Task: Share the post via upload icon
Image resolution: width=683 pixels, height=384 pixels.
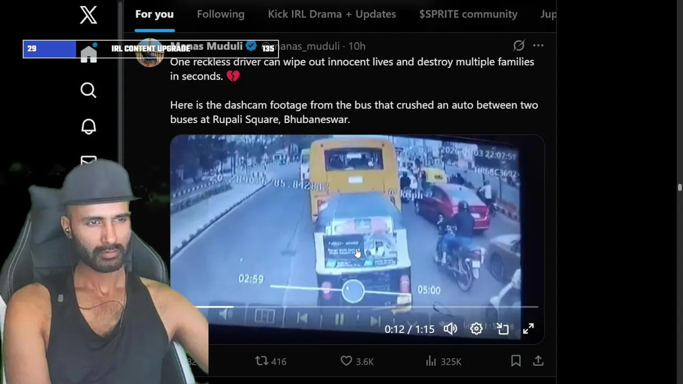Action: click(538, 361)
